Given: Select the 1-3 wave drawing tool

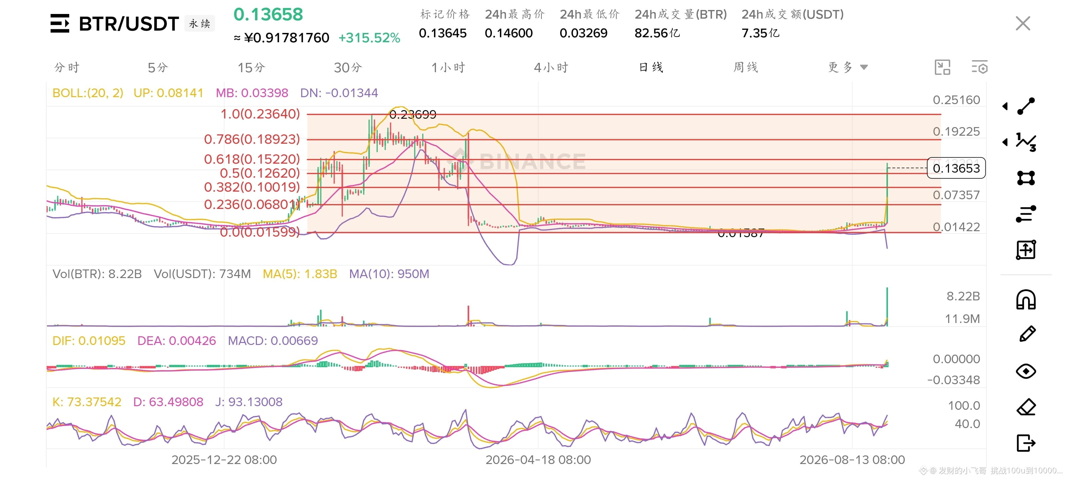Looking at the screenshot, I should (x=1026, y=142).
